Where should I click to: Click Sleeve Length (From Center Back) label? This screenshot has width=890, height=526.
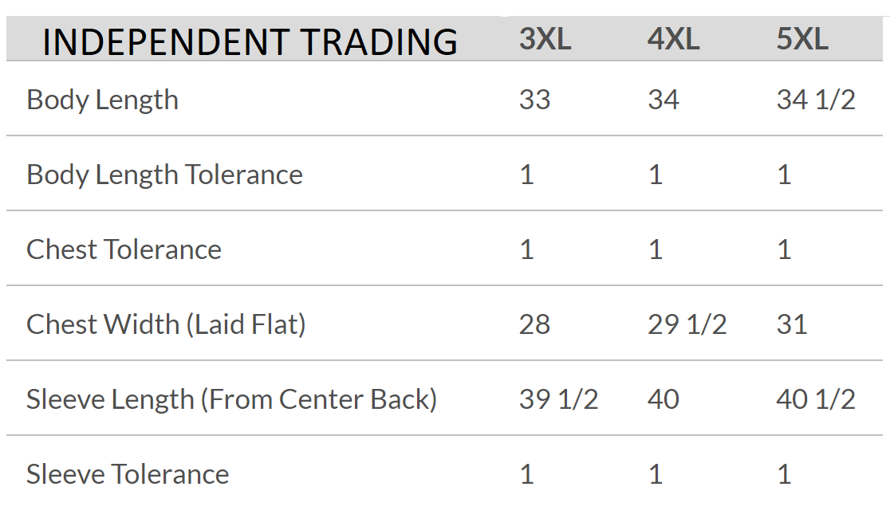(231, 400)
